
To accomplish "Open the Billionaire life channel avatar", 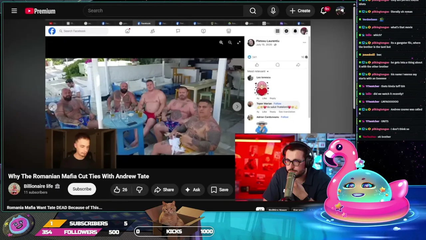I will pyautogui.click(x=14, y=189).
